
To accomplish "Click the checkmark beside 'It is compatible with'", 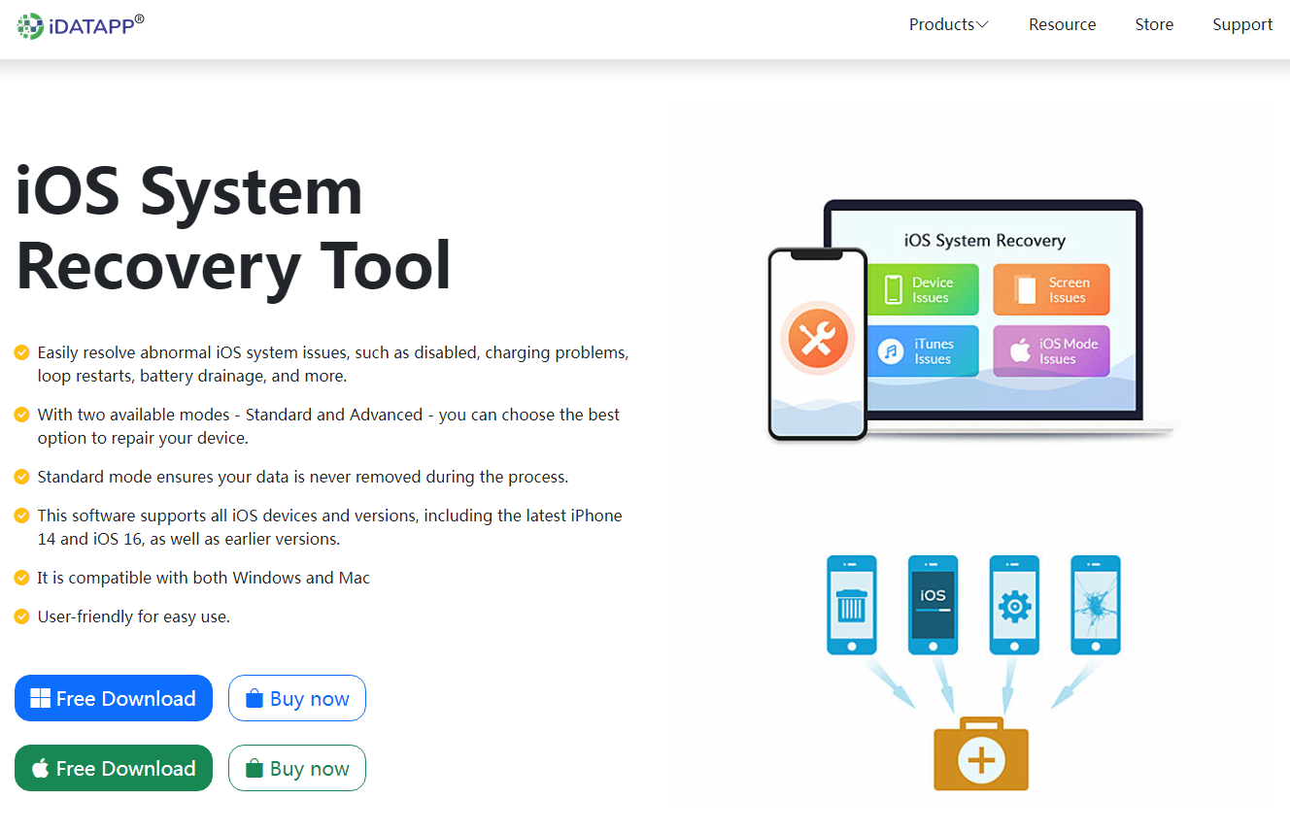I will pyautogui.click(x=21, y=578).
